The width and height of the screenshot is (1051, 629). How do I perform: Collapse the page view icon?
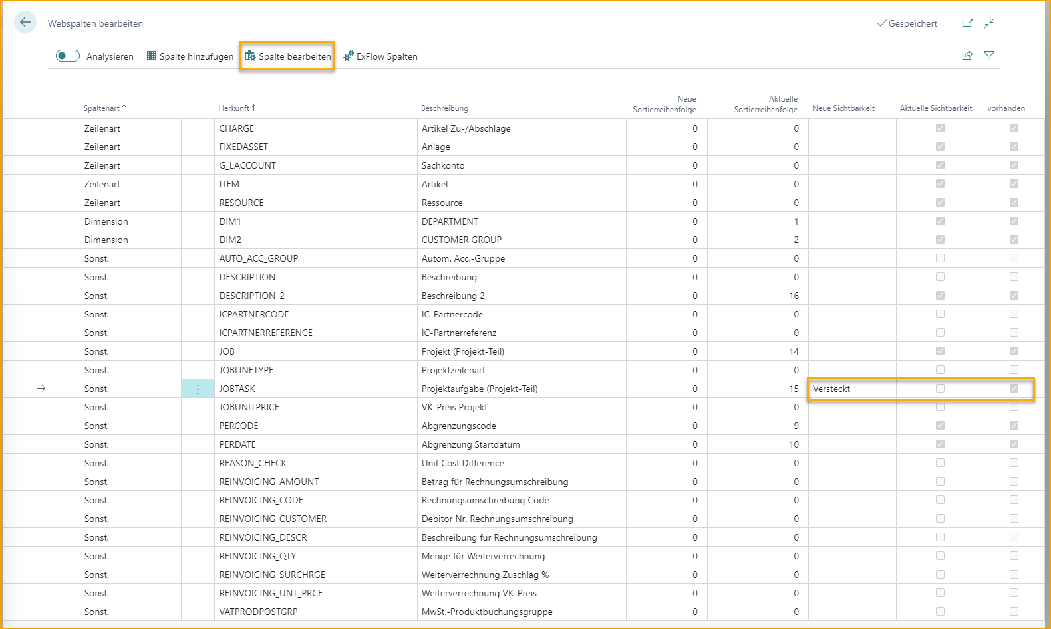pos(989,23)
